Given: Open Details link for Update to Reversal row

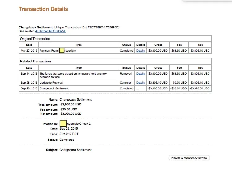Looking at the screenshot, I should [140, 83].
